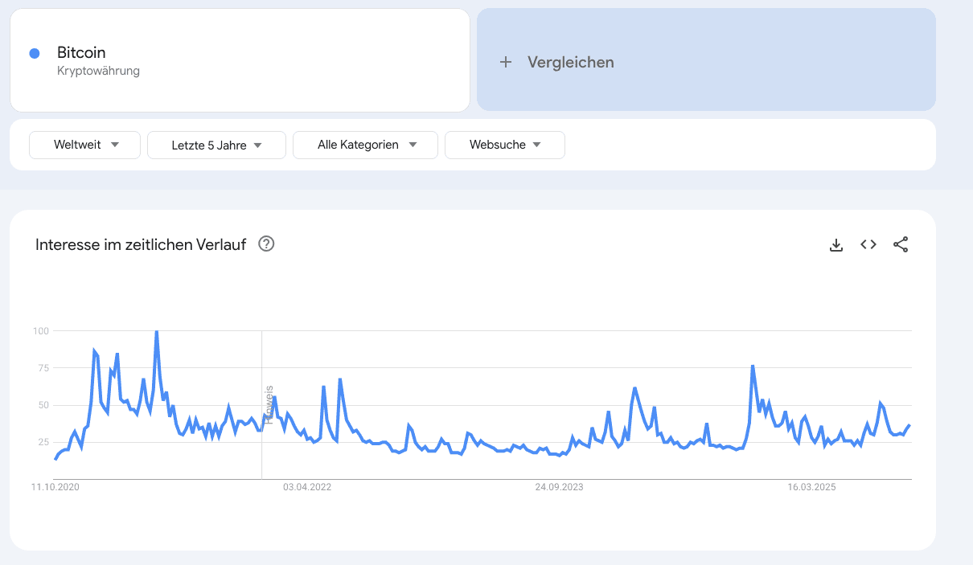Open help for Interesse im zeitlichen Verlauf
973x565 pixels.
click(266, 244)
